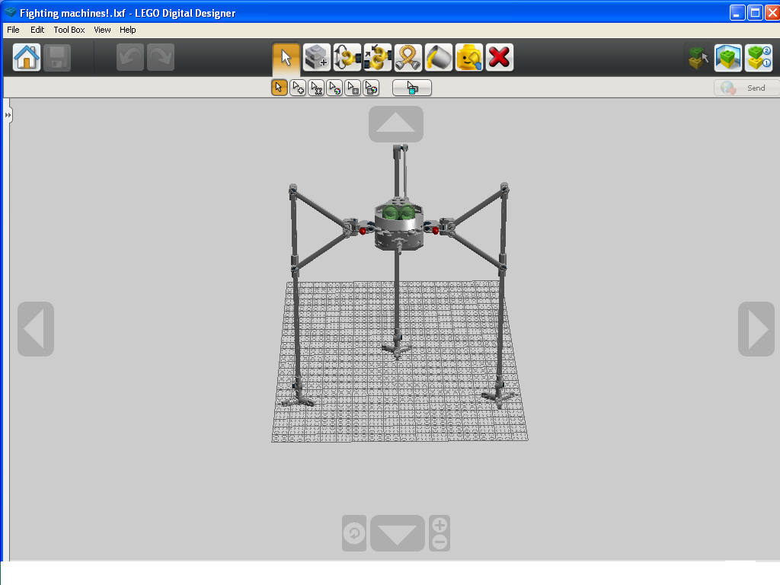Image resolution: width=780 pixels, height=585 pixels.
Task: Switch to Building Guide mode
Action: 759,57
